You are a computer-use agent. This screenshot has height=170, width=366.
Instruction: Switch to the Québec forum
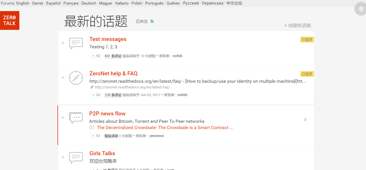coord(173,3)
